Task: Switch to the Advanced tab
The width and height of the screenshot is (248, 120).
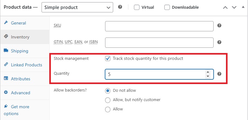Action: tap(25, 93)
